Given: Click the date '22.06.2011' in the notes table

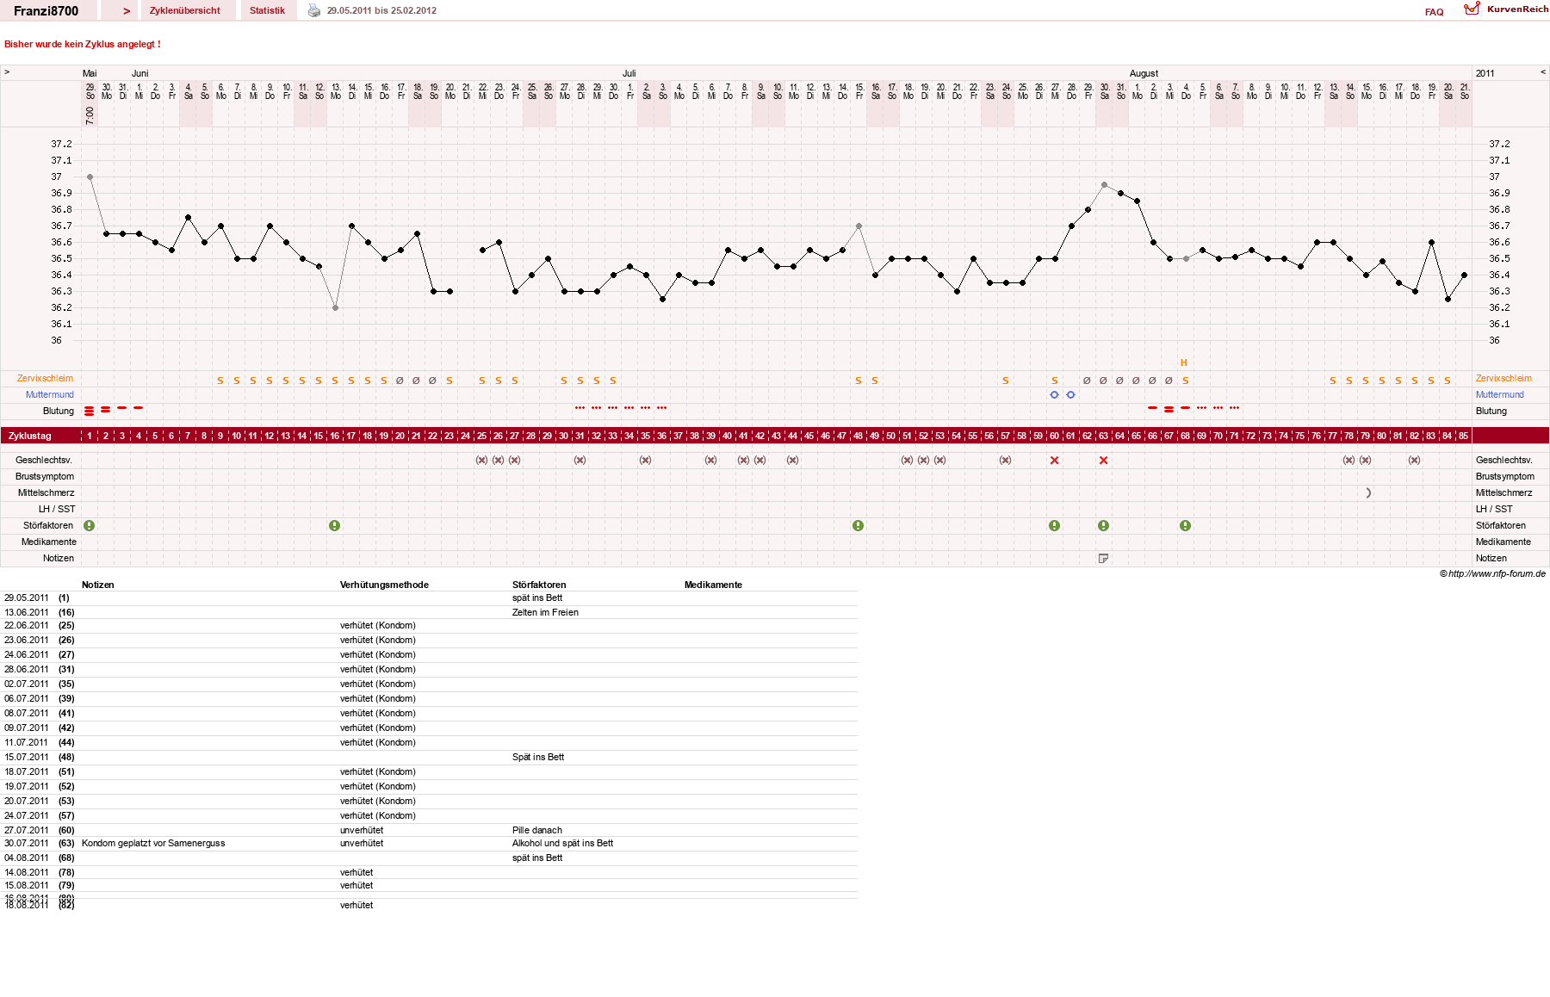Looking at the screenshot, I should tap(27, 625).
